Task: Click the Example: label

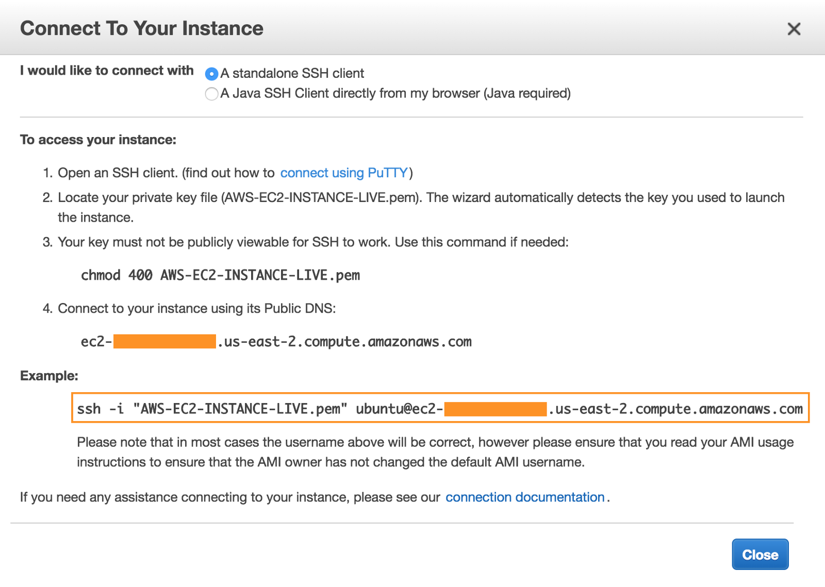Action: click(x=49, y=376)
